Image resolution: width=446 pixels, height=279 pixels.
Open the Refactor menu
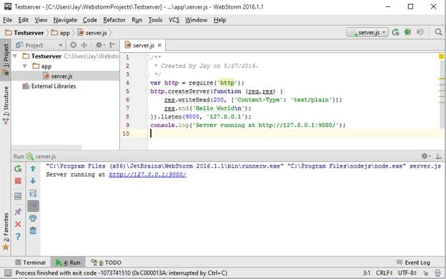click(x=114, y=20)
